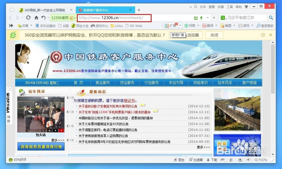This screenshot has width=282, height=169.
Task: Open the 谷歌 bookmark
Action: 64,26
